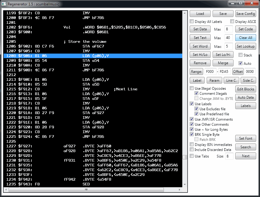Click the Regenerator icon in title bar
The image size is (260, 197).
(x=4, y=3)
